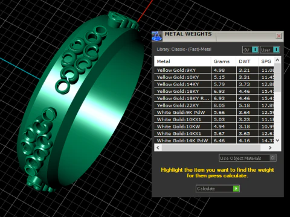Select the White Gold:10KX1 row
Image resolution: width=290 pixels, height=217 pixels.
(x=214, y=119)
